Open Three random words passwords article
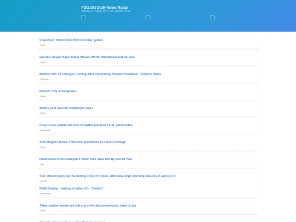This screenshot has height=222, width=296. coord(88,206)
